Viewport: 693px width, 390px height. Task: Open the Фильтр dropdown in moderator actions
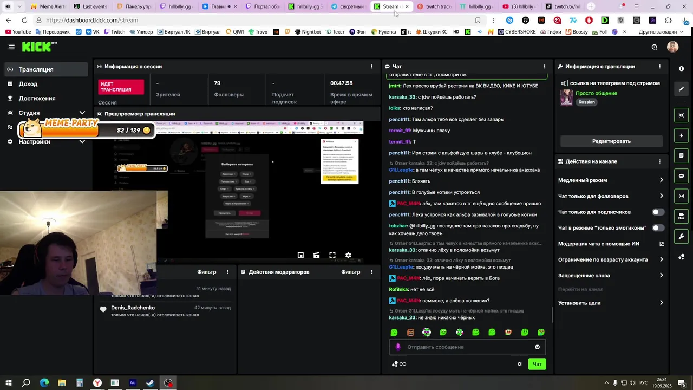tap(351, 272)
